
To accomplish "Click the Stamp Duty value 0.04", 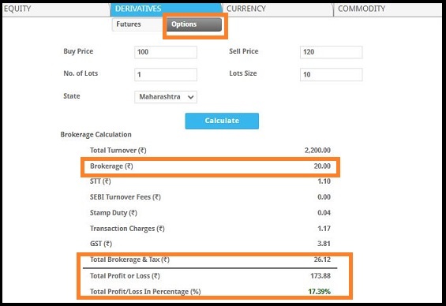I will pyautogui.click(x=324, y=213).
